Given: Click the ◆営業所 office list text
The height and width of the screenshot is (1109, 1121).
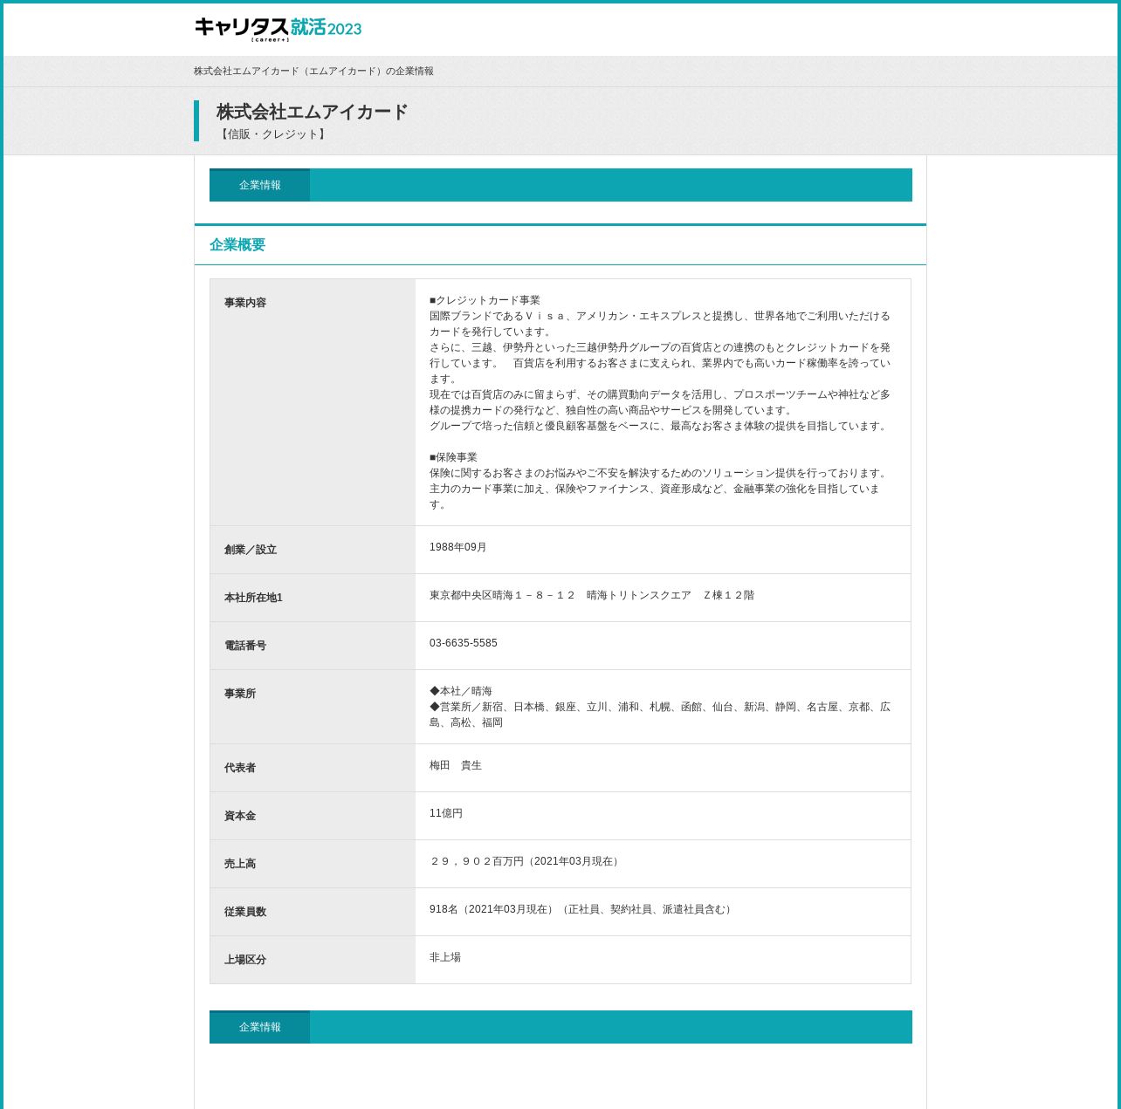Looking at the screenshot, I should coord(660,715).
